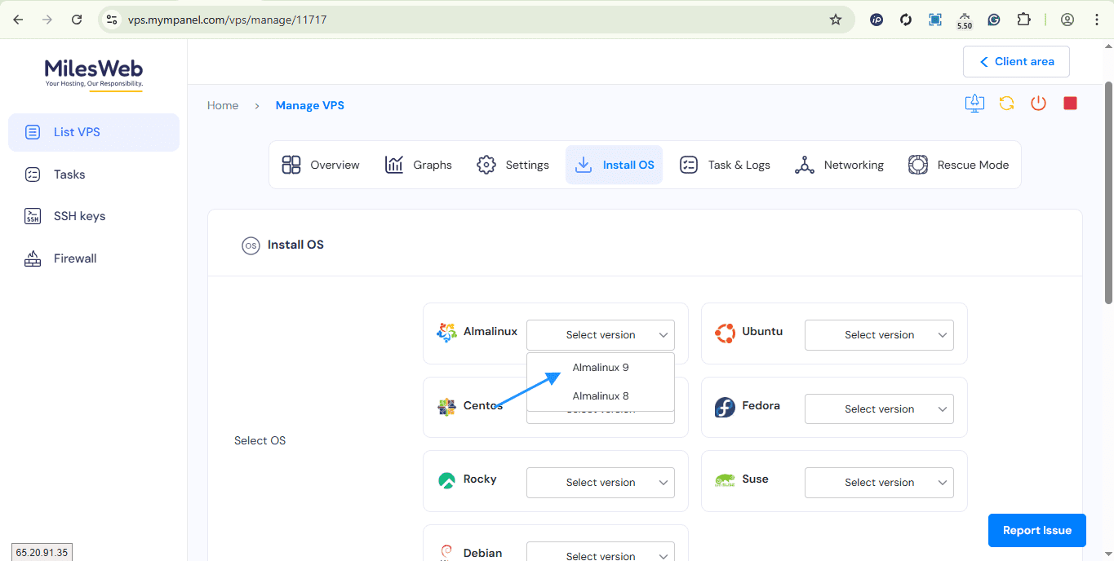Click the orange restart VPS icon

coord(1006,104)
